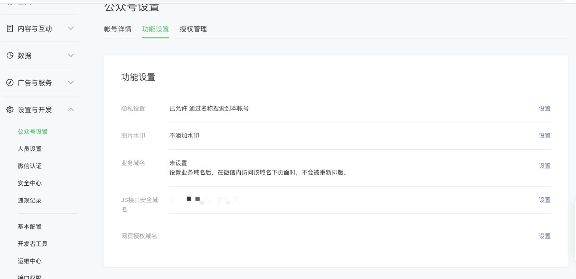The height and width of the screenshot is (279, 576).
Task: Click the 数据 menu label
Action: click(x=24, y=56)
